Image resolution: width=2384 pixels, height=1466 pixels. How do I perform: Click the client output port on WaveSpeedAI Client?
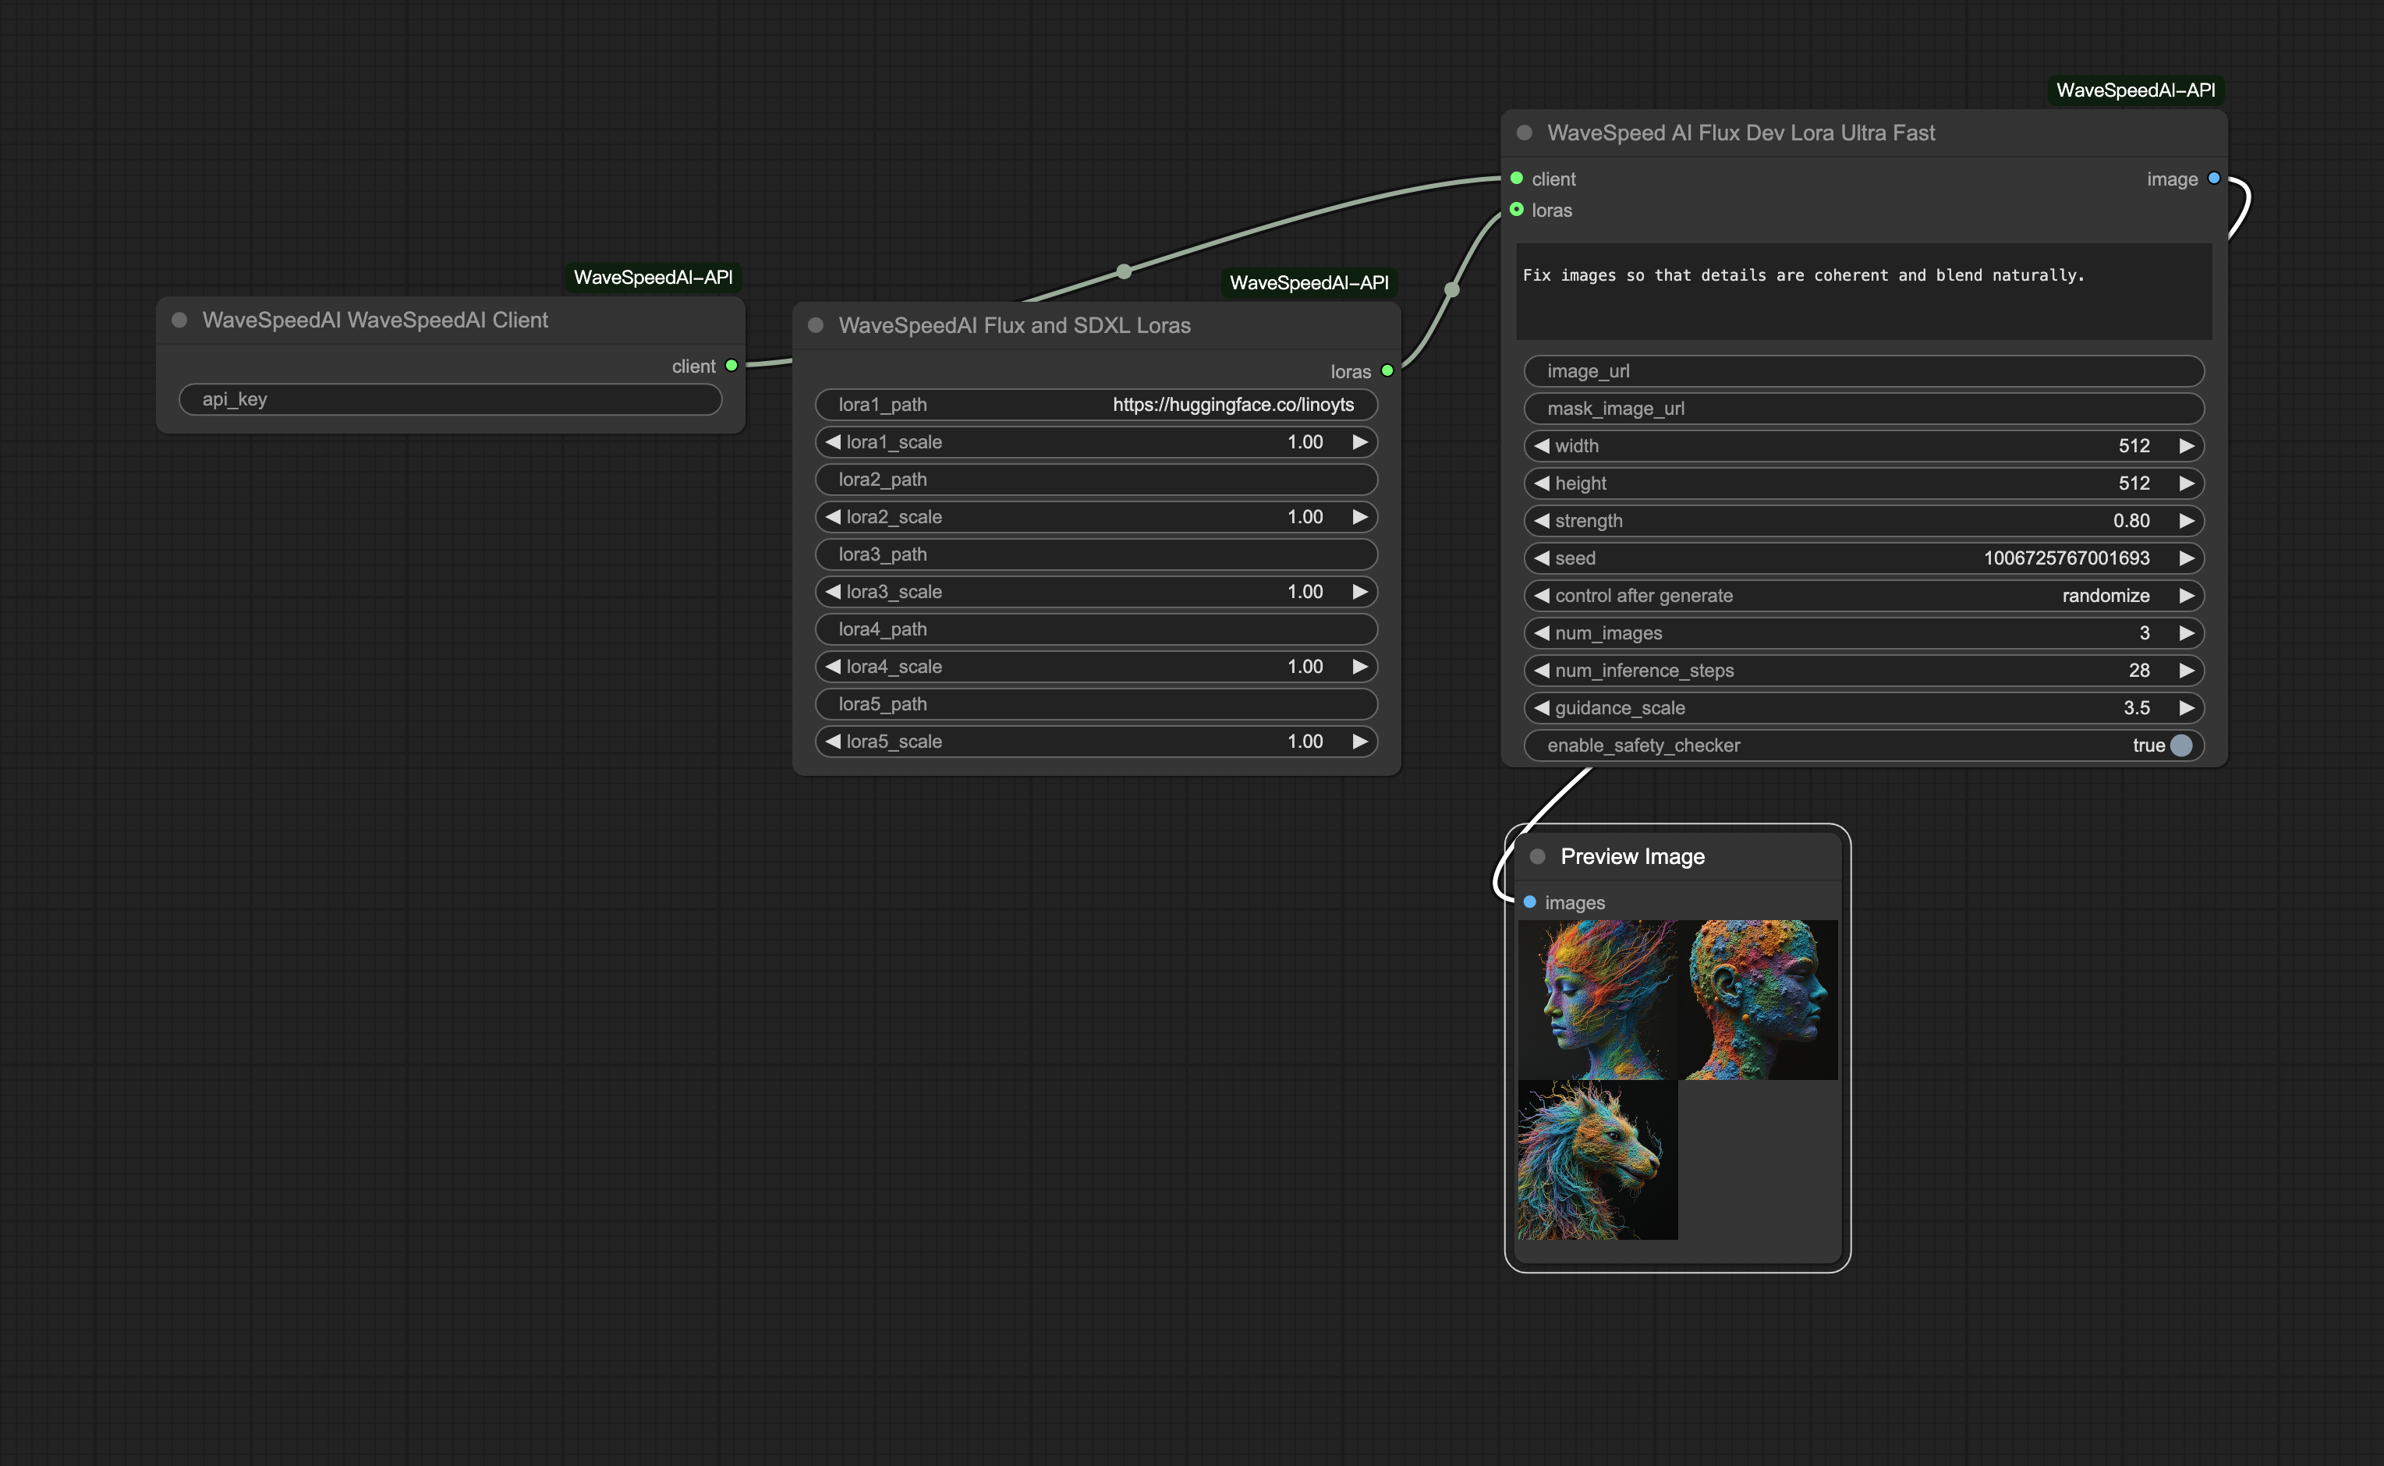[x=731, y=366]
